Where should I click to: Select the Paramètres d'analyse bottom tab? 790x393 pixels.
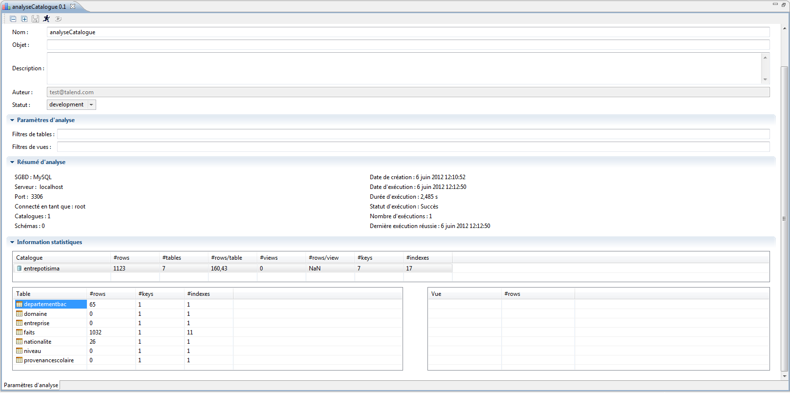[31, 385]
